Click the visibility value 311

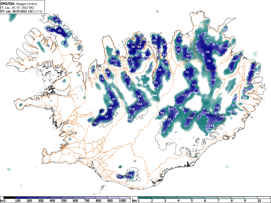pyautogui.click(x=244, y=90)
